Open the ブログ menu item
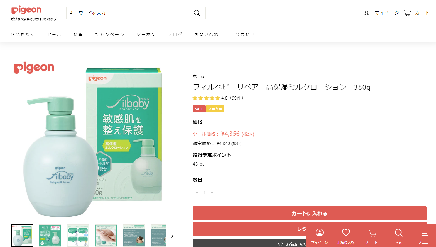 pyautogui.click(x=175, y=35)
